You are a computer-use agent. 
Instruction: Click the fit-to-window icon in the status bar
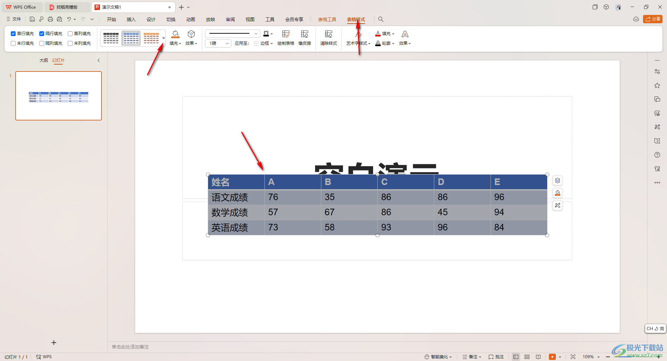click(573, 357)
